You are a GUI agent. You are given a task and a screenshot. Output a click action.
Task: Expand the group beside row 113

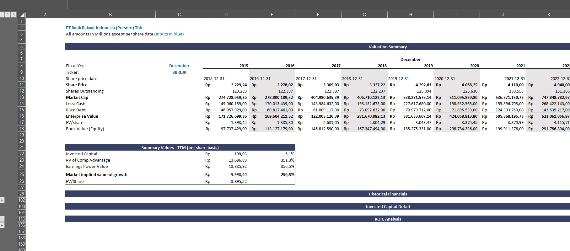tap(2, 219)
